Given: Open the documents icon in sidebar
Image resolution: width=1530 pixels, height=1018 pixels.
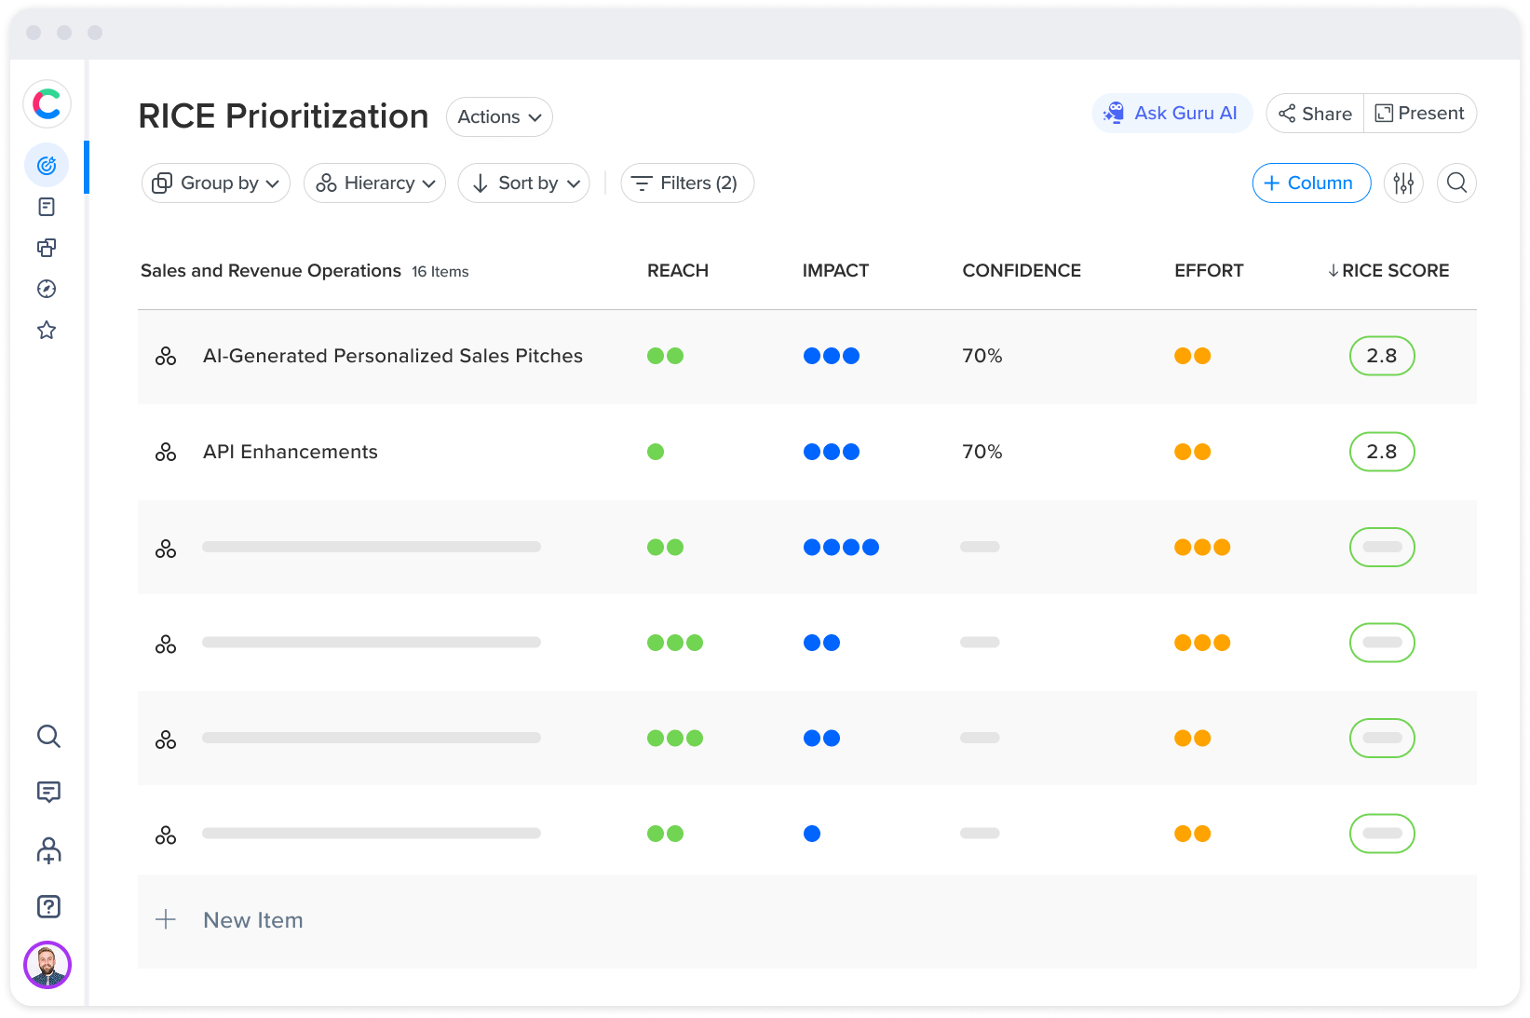Looking at the screenshot, I should pyautogui.click(x=47, y=207).
